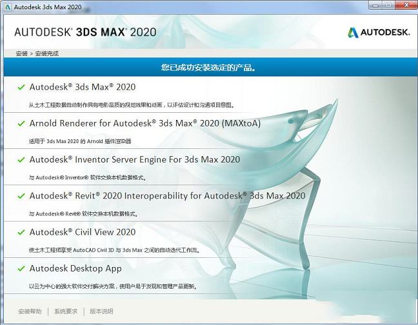The height and width of the screenshot is (325, 418).
Task: Select the Autodesk Civil View 2020 entry
Action: tap(83, 232)
